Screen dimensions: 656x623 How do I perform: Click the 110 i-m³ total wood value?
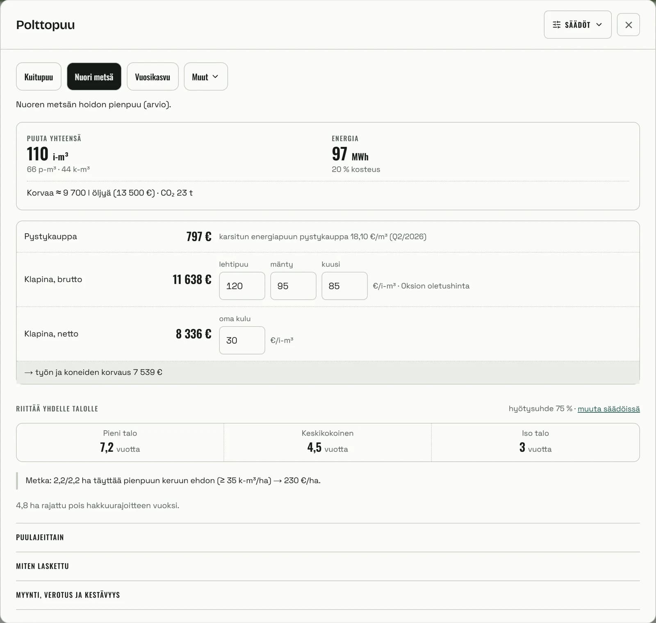coord(48,154)
